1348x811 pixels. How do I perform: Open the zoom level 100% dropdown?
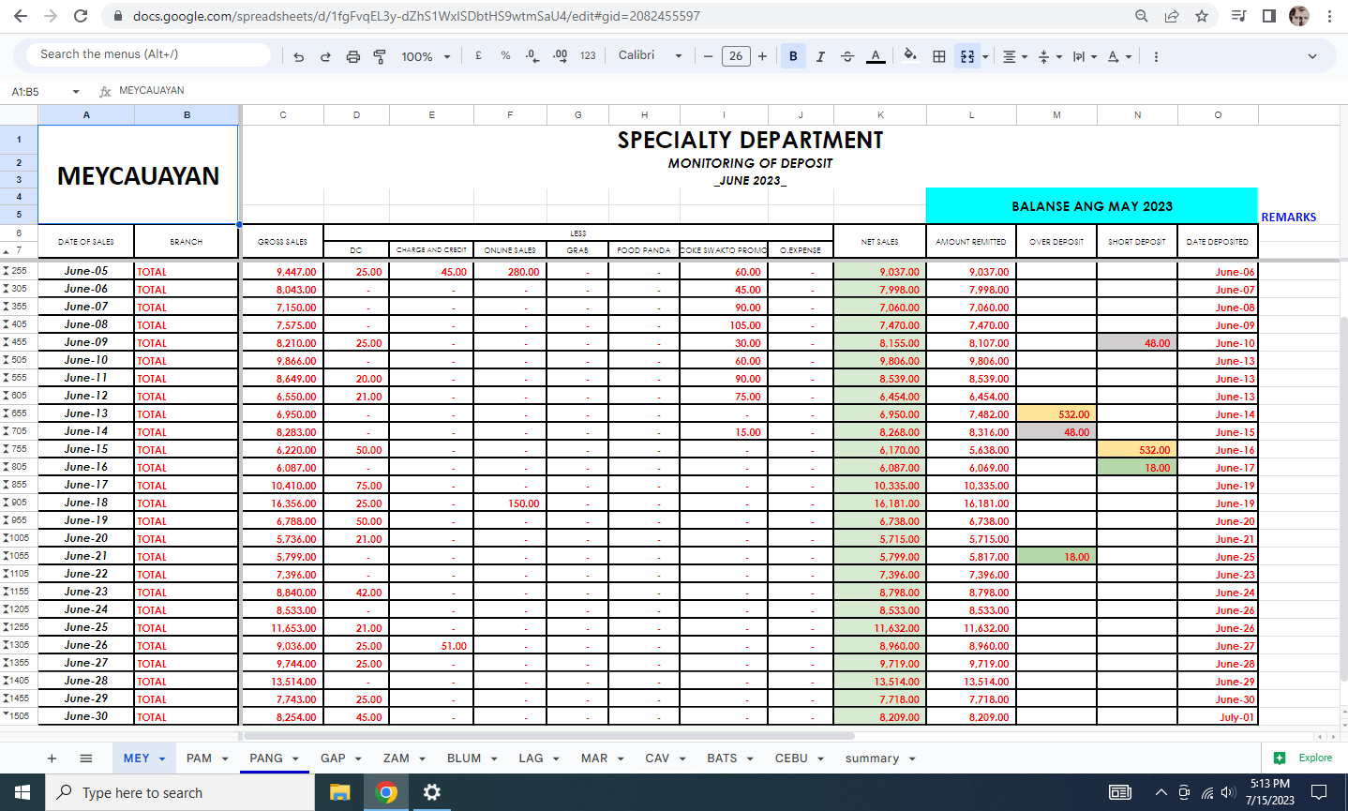pos(426,56)
